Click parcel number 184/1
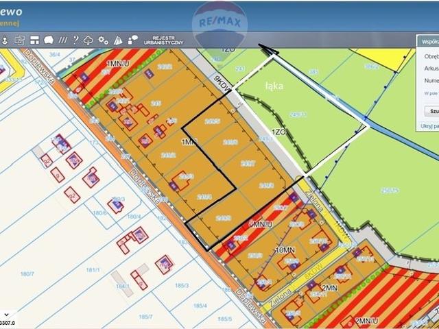 coord(123,287)
